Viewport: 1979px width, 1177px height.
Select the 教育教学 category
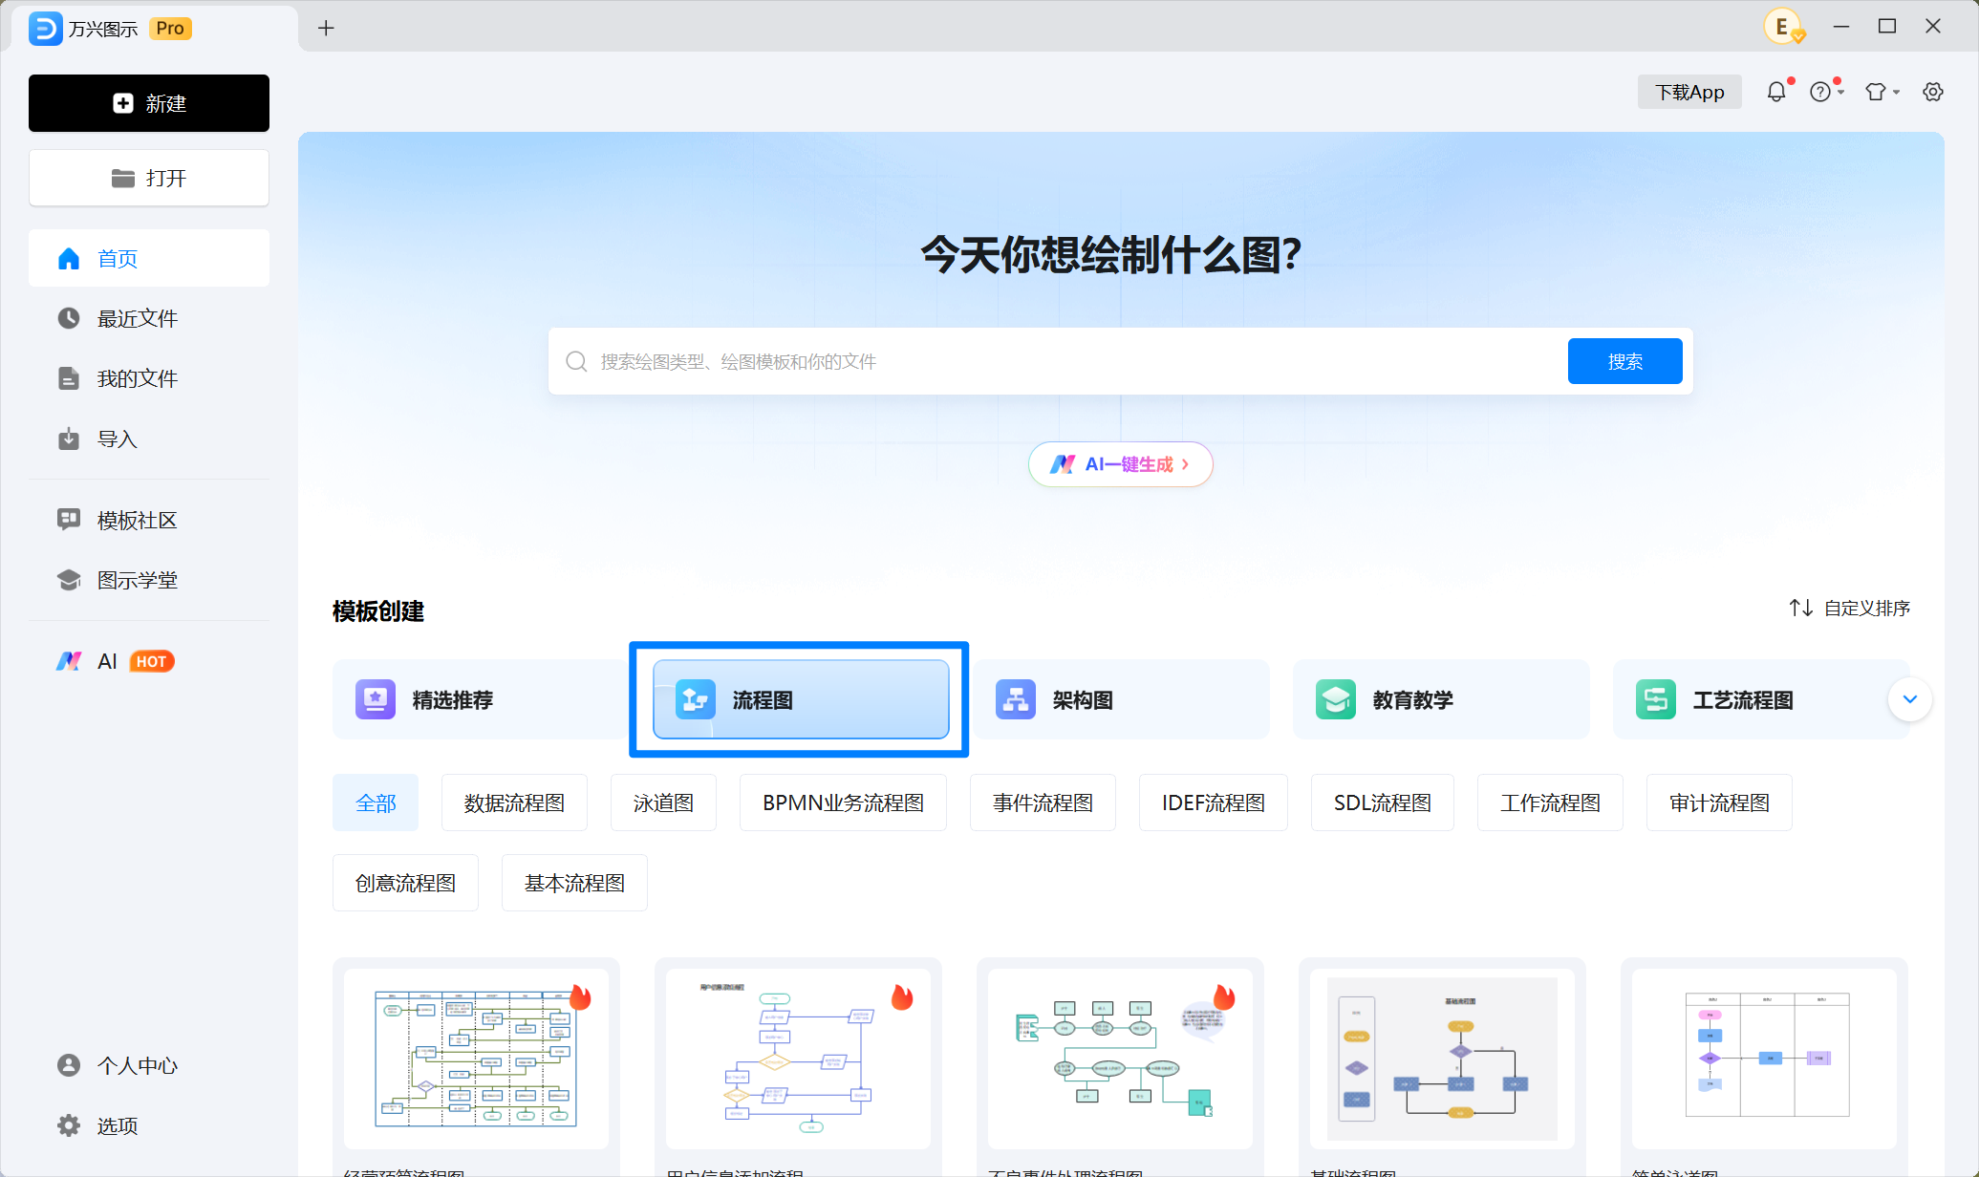(x=1441, y=699)
